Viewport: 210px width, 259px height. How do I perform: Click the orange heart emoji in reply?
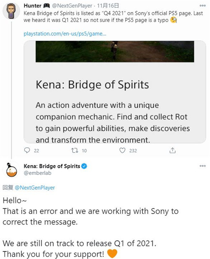[x=112, y=254]
